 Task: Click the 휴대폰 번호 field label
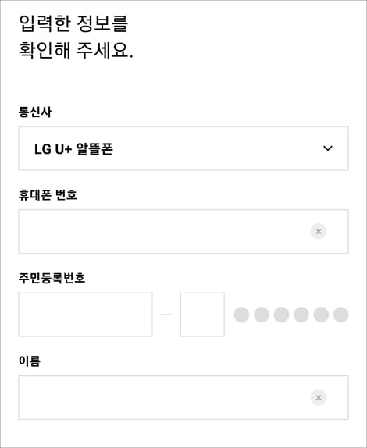pyautogui.click(x=48, y=195)
